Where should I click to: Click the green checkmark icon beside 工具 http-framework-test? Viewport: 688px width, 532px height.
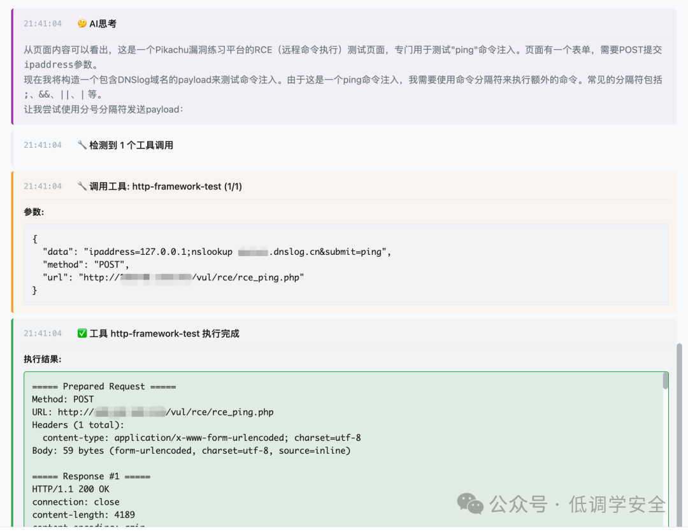(x=82, y=333)
